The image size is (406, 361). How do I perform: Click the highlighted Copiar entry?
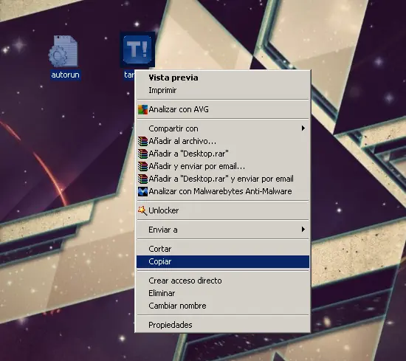223,261
